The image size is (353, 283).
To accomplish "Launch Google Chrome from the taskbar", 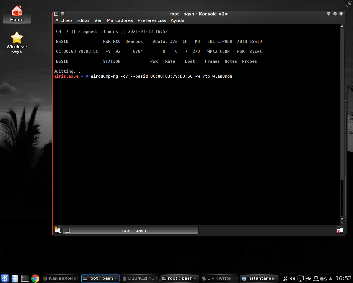I will pyautogui.click(x=35, y=278).
